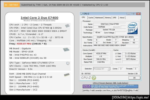Open the Mainboard tab
The image size is (150, 100).
click(x=99, y=17)
